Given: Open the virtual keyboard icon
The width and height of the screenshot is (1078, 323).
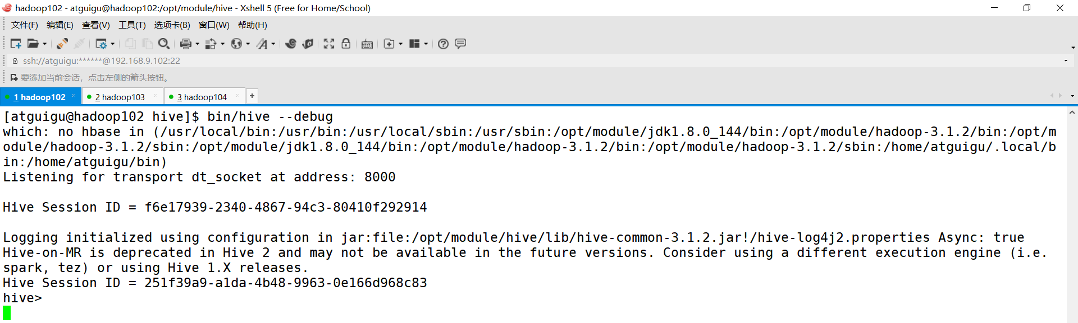Looking at the screenshot, I should click(367, 44).
